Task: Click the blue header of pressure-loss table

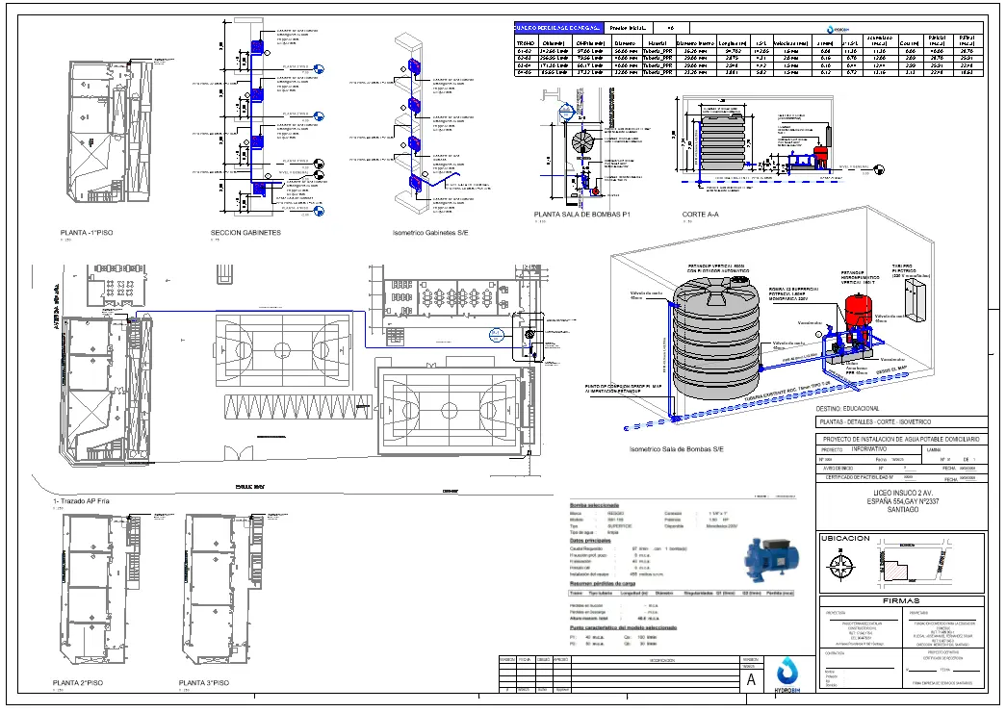Action: pos(557,29)
